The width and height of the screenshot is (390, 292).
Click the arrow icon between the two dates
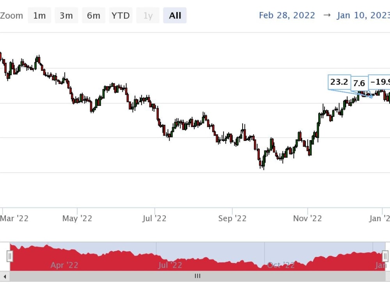click(x=328, y=16)
